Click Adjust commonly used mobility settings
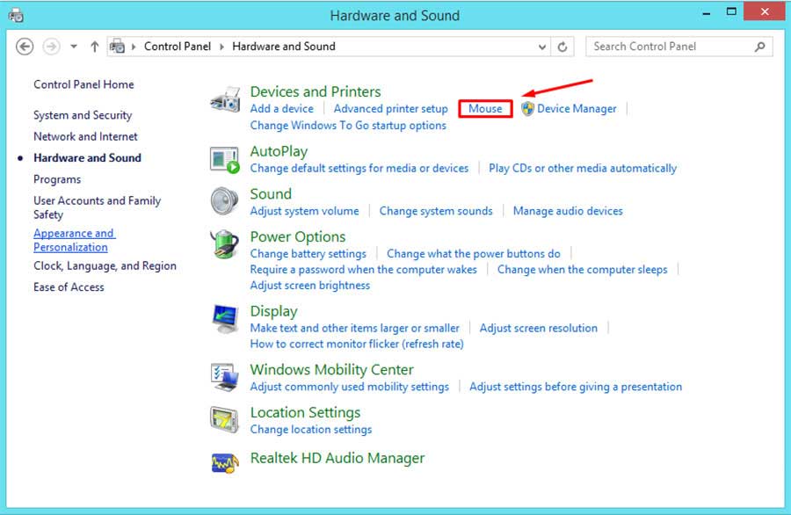This screenshot has width=791, height=515. pos(350,387)
